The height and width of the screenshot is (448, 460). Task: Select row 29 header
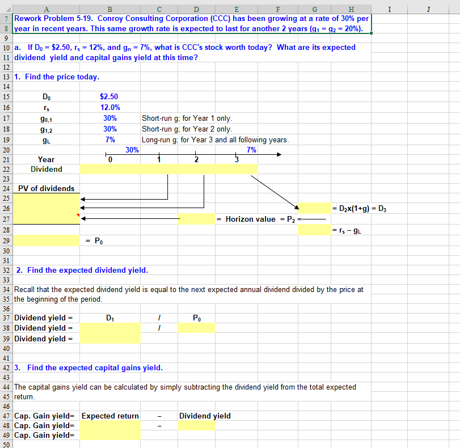[6, 241]
